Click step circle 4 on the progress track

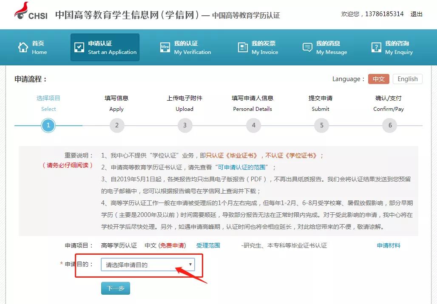pos(253,125)
